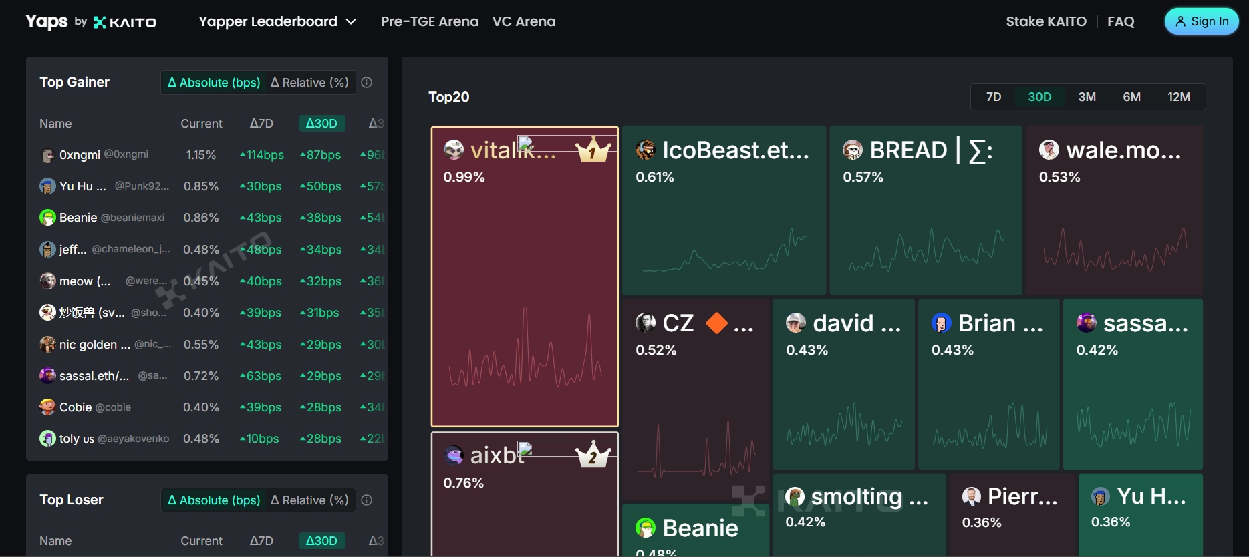Open the Yapper Leaderboard dropdown

[x=277, y=21]
